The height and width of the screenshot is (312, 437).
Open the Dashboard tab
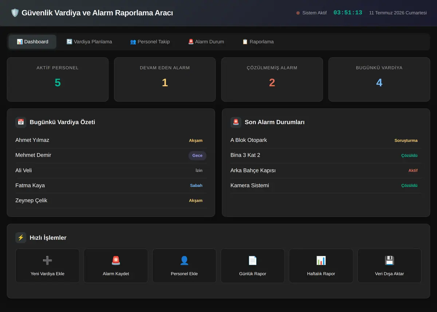tap(32, 42)
